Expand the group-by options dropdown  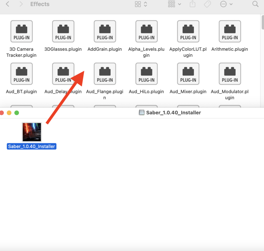tap(175, 4)
